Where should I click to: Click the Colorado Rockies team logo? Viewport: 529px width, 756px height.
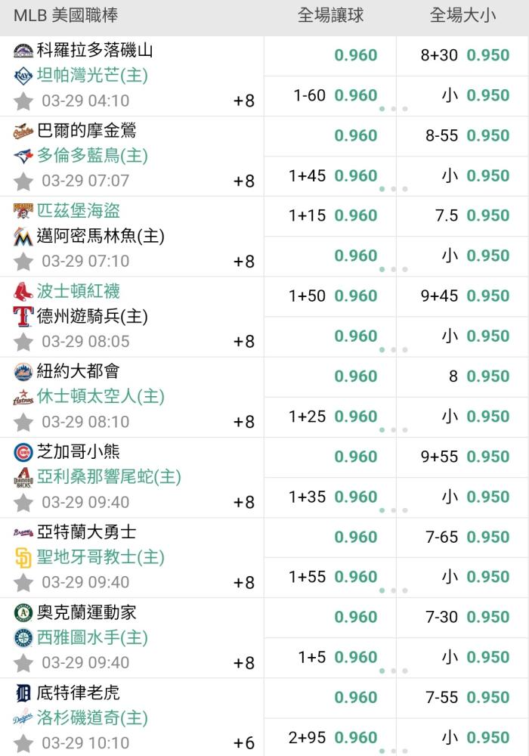click(x=23, y=51)
